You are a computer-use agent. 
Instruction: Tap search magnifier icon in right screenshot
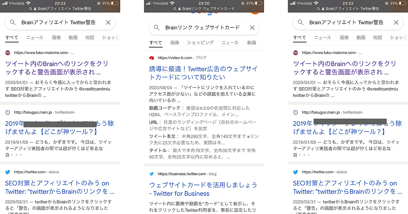[301, 22]
